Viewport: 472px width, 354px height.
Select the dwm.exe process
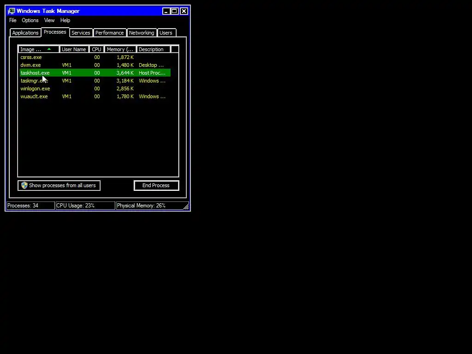coord(95,65)
